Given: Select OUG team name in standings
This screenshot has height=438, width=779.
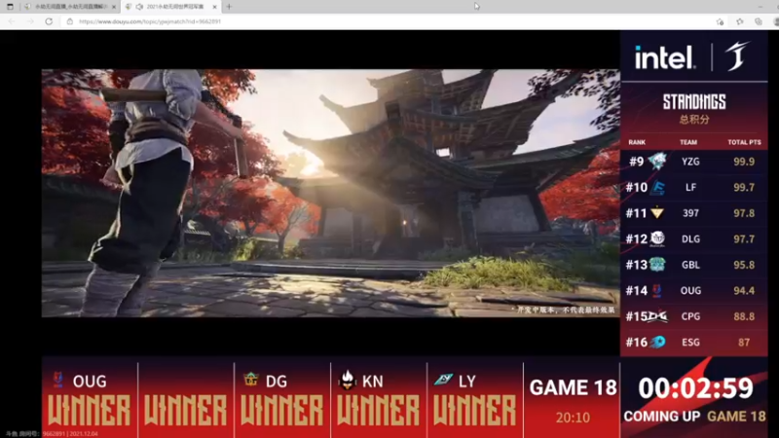Looking at the screenshot, I should coord(690,290).
